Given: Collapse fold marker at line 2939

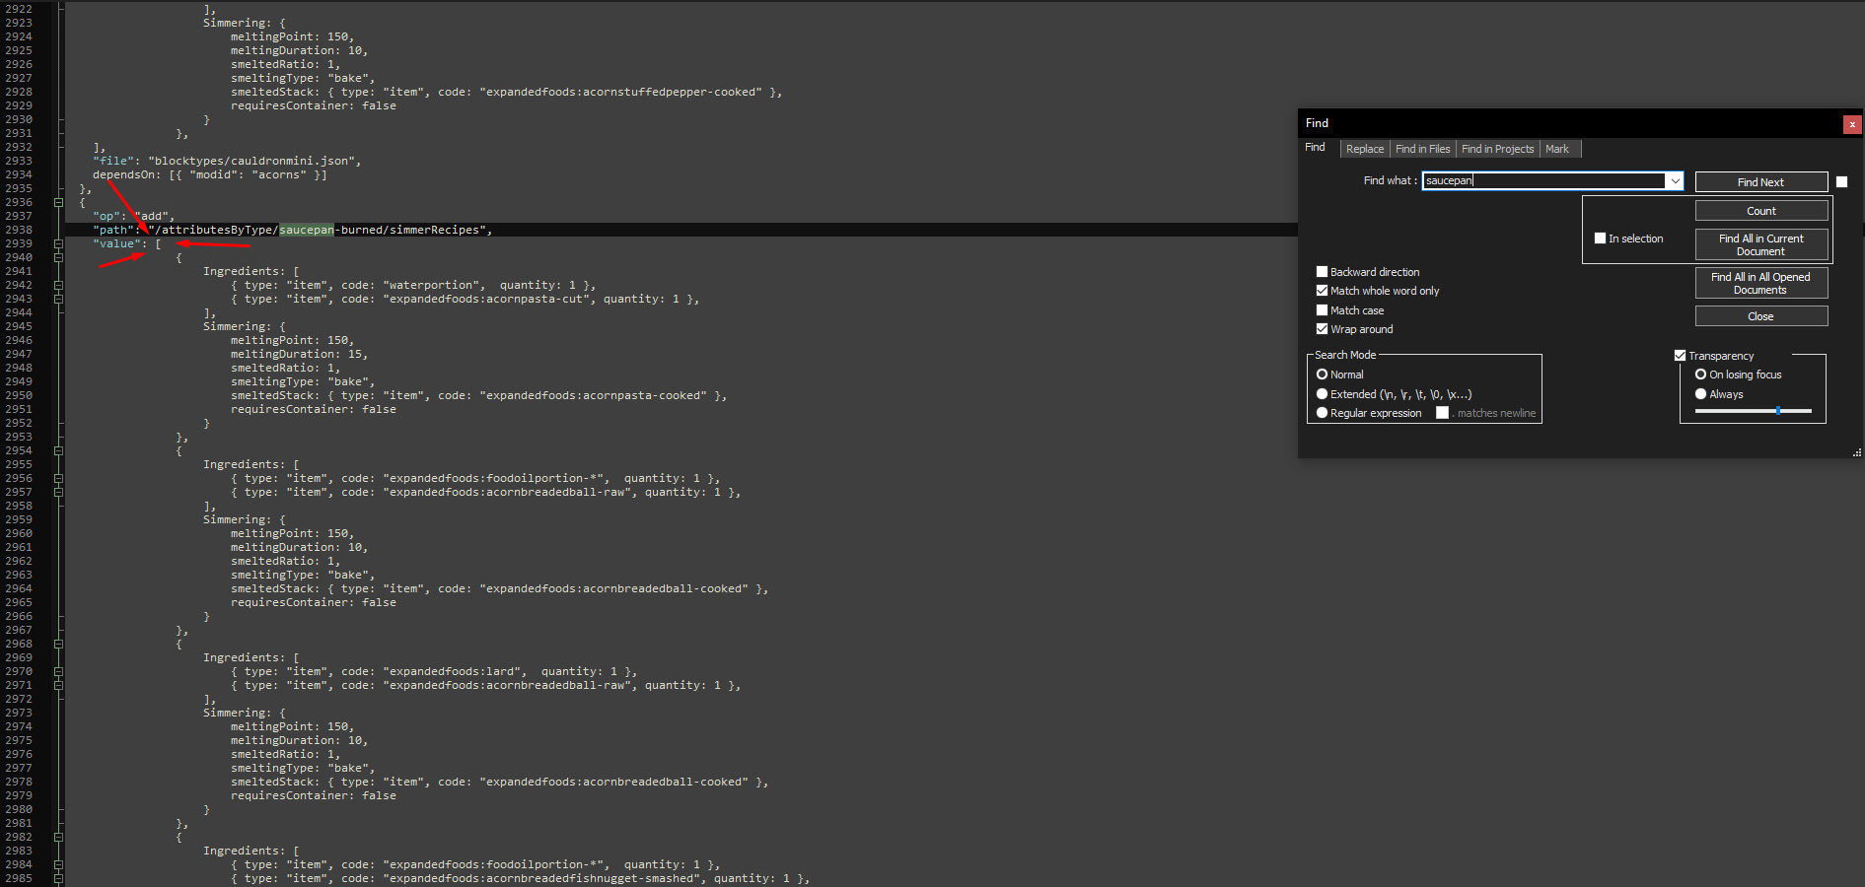Looking at the screenshot, I should [58, 243].
